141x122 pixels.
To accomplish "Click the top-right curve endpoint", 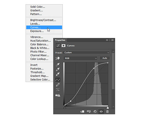I will point(108,63).
